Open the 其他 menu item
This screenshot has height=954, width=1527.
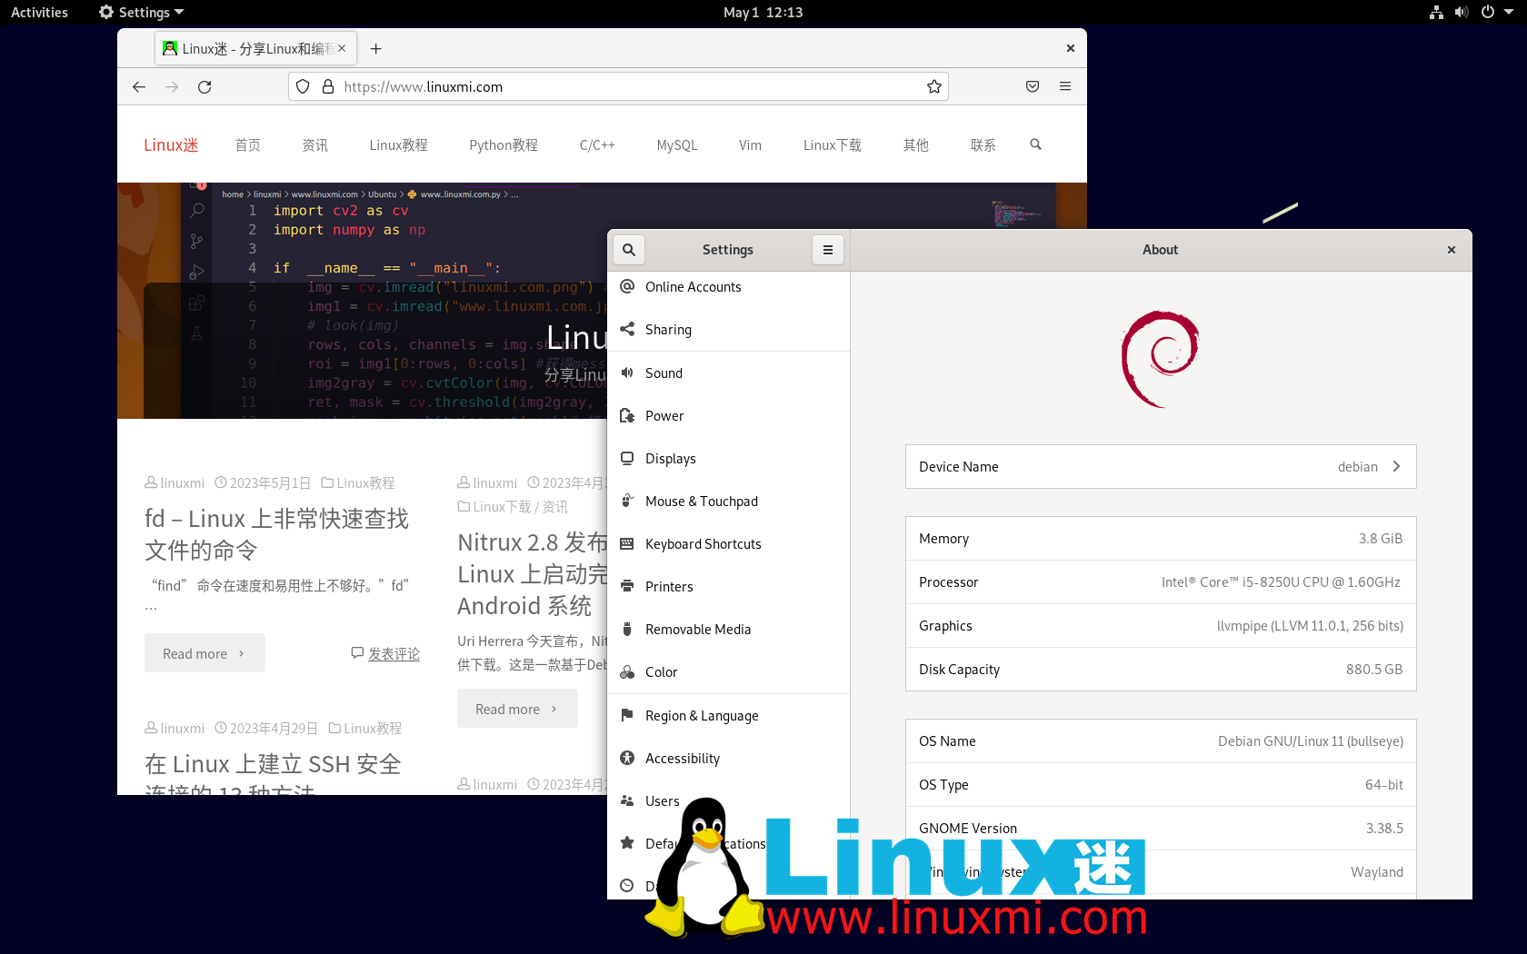coord(916,145)
